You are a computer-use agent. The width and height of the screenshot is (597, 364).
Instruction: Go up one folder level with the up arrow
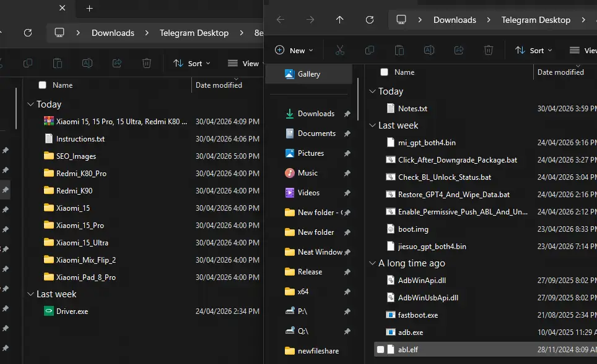[339, 19]
